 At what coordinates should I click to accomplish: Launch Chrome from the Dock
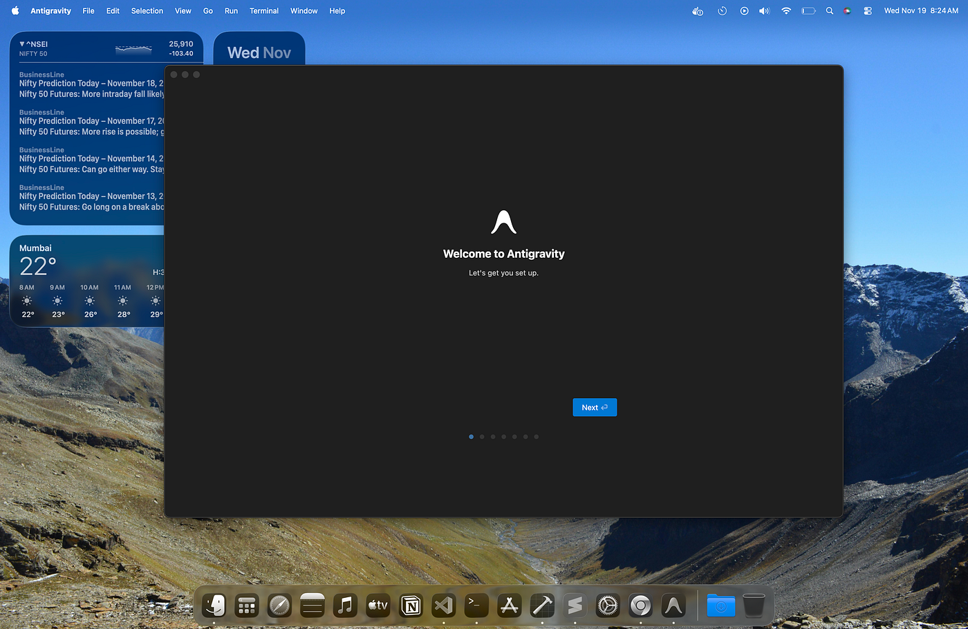coord(640,605)
